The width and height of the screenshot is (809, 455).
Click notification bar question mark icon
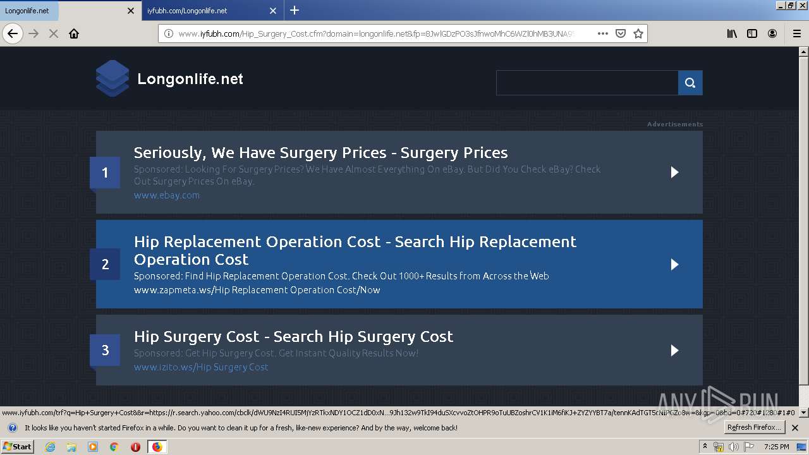pos(12,428)
